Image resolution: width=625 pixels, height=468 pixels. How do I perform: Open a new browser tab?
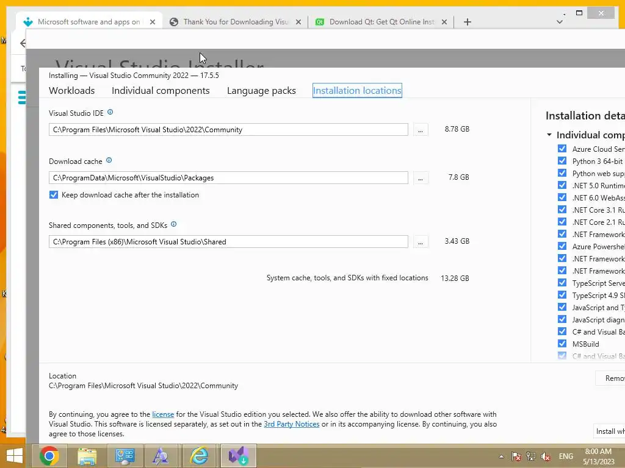pos(468,22)
